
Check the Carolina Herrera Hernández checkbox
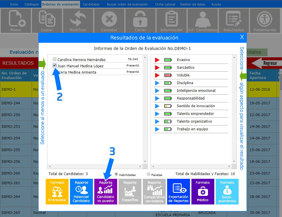(55, 59)
